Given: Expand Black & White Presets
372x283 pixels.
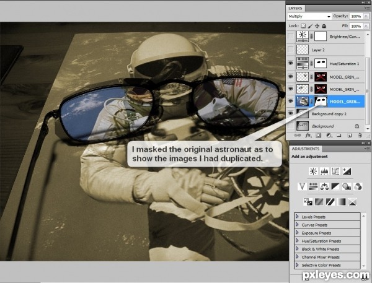Looking at the screenshot, I should [x=297, y=249].
